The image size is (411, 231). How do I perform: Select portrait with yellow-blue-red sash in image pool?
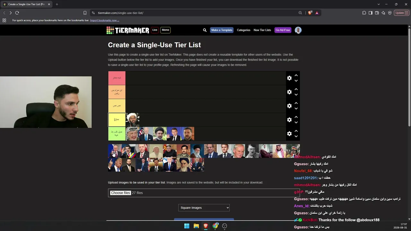tap(128, 151)
